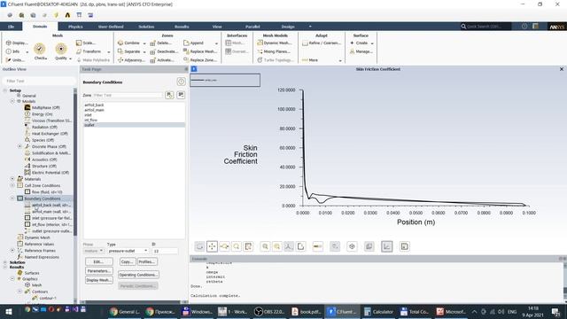Open the File menu tab
This screenshot has height=319, width=567.
[11, 27]
